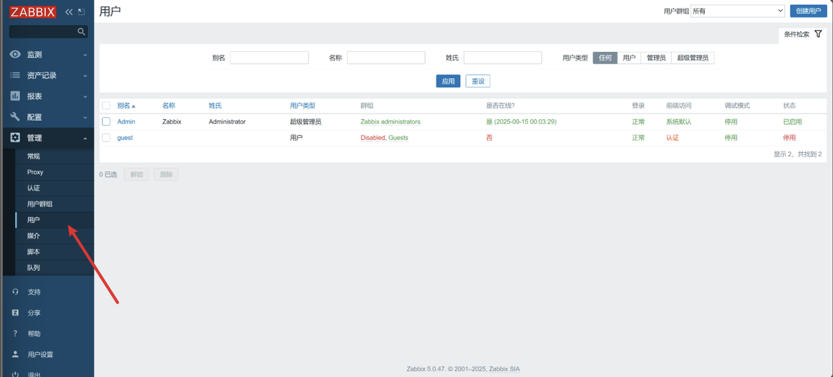Select 用户 user type filter
Image resolution: width=833 pixels, height=377 pixels.
[x=629, y=58]
